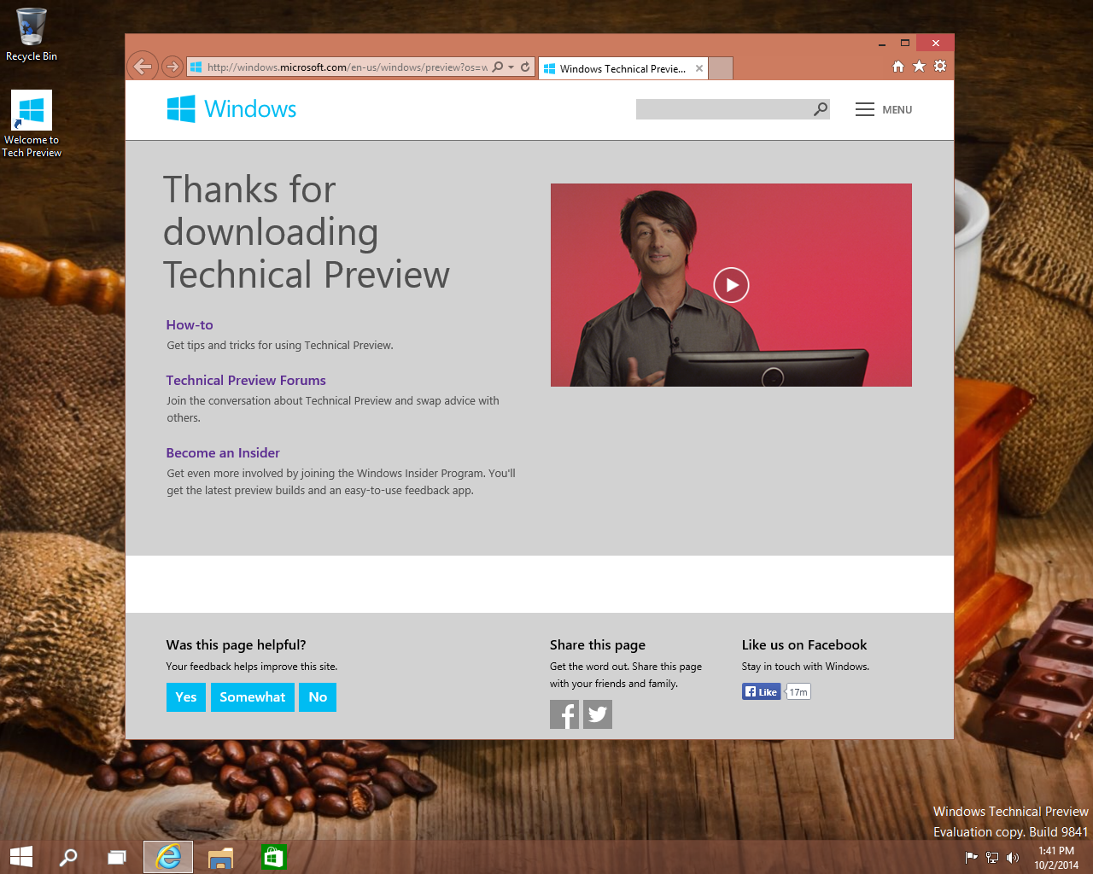The height and width of the screenshot is (874, 1093).
Task: Click the network tray icon
Action: [x=992, y=858]
